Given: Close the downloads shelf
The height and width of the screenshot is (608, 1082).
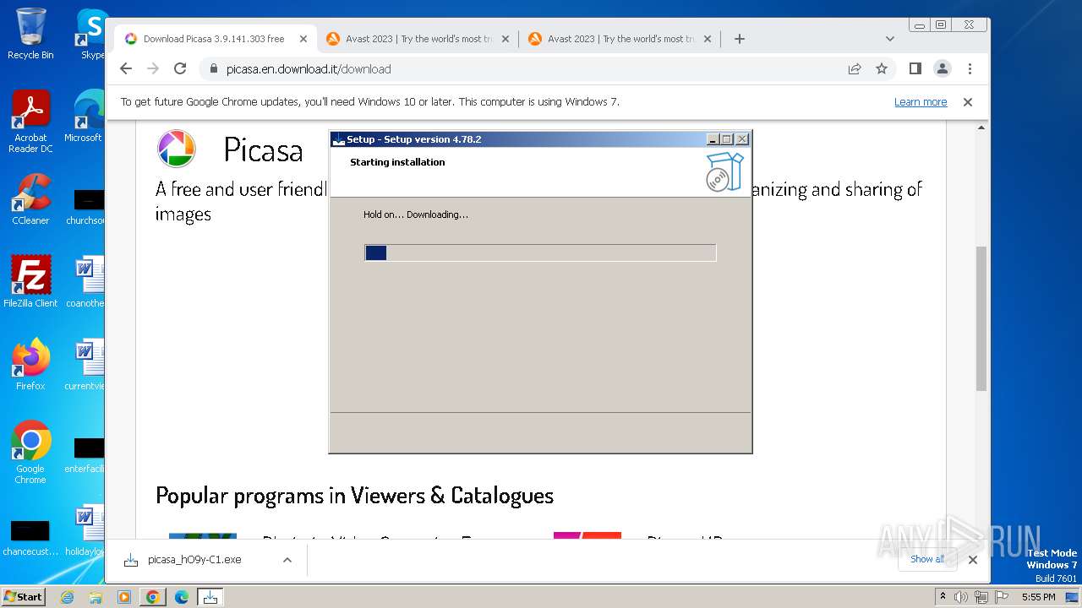Looking at the screenshot, I should (x=972, y=559).
